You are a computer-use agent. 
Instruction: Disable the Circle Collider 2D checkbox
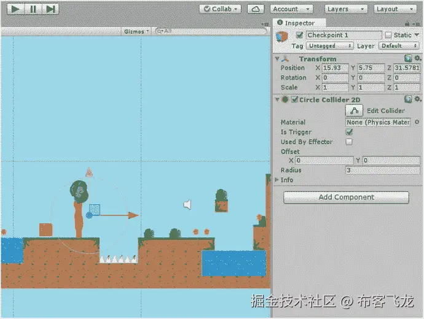point(295,99)
